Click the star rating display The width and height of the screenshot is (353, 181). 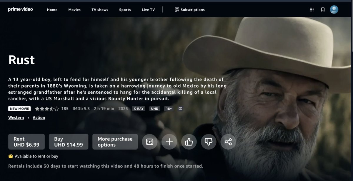point(47,109)
